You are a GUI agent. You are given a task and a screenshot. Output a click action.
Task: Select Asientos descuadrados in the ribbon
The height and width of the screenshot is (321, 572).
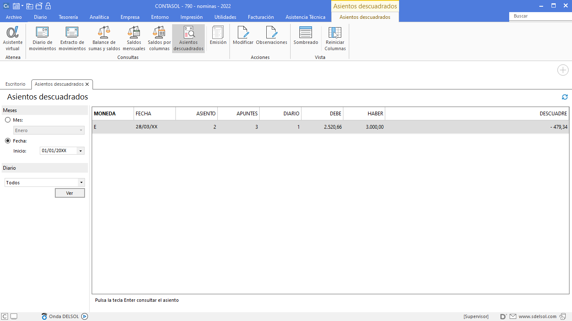(188, 38)
